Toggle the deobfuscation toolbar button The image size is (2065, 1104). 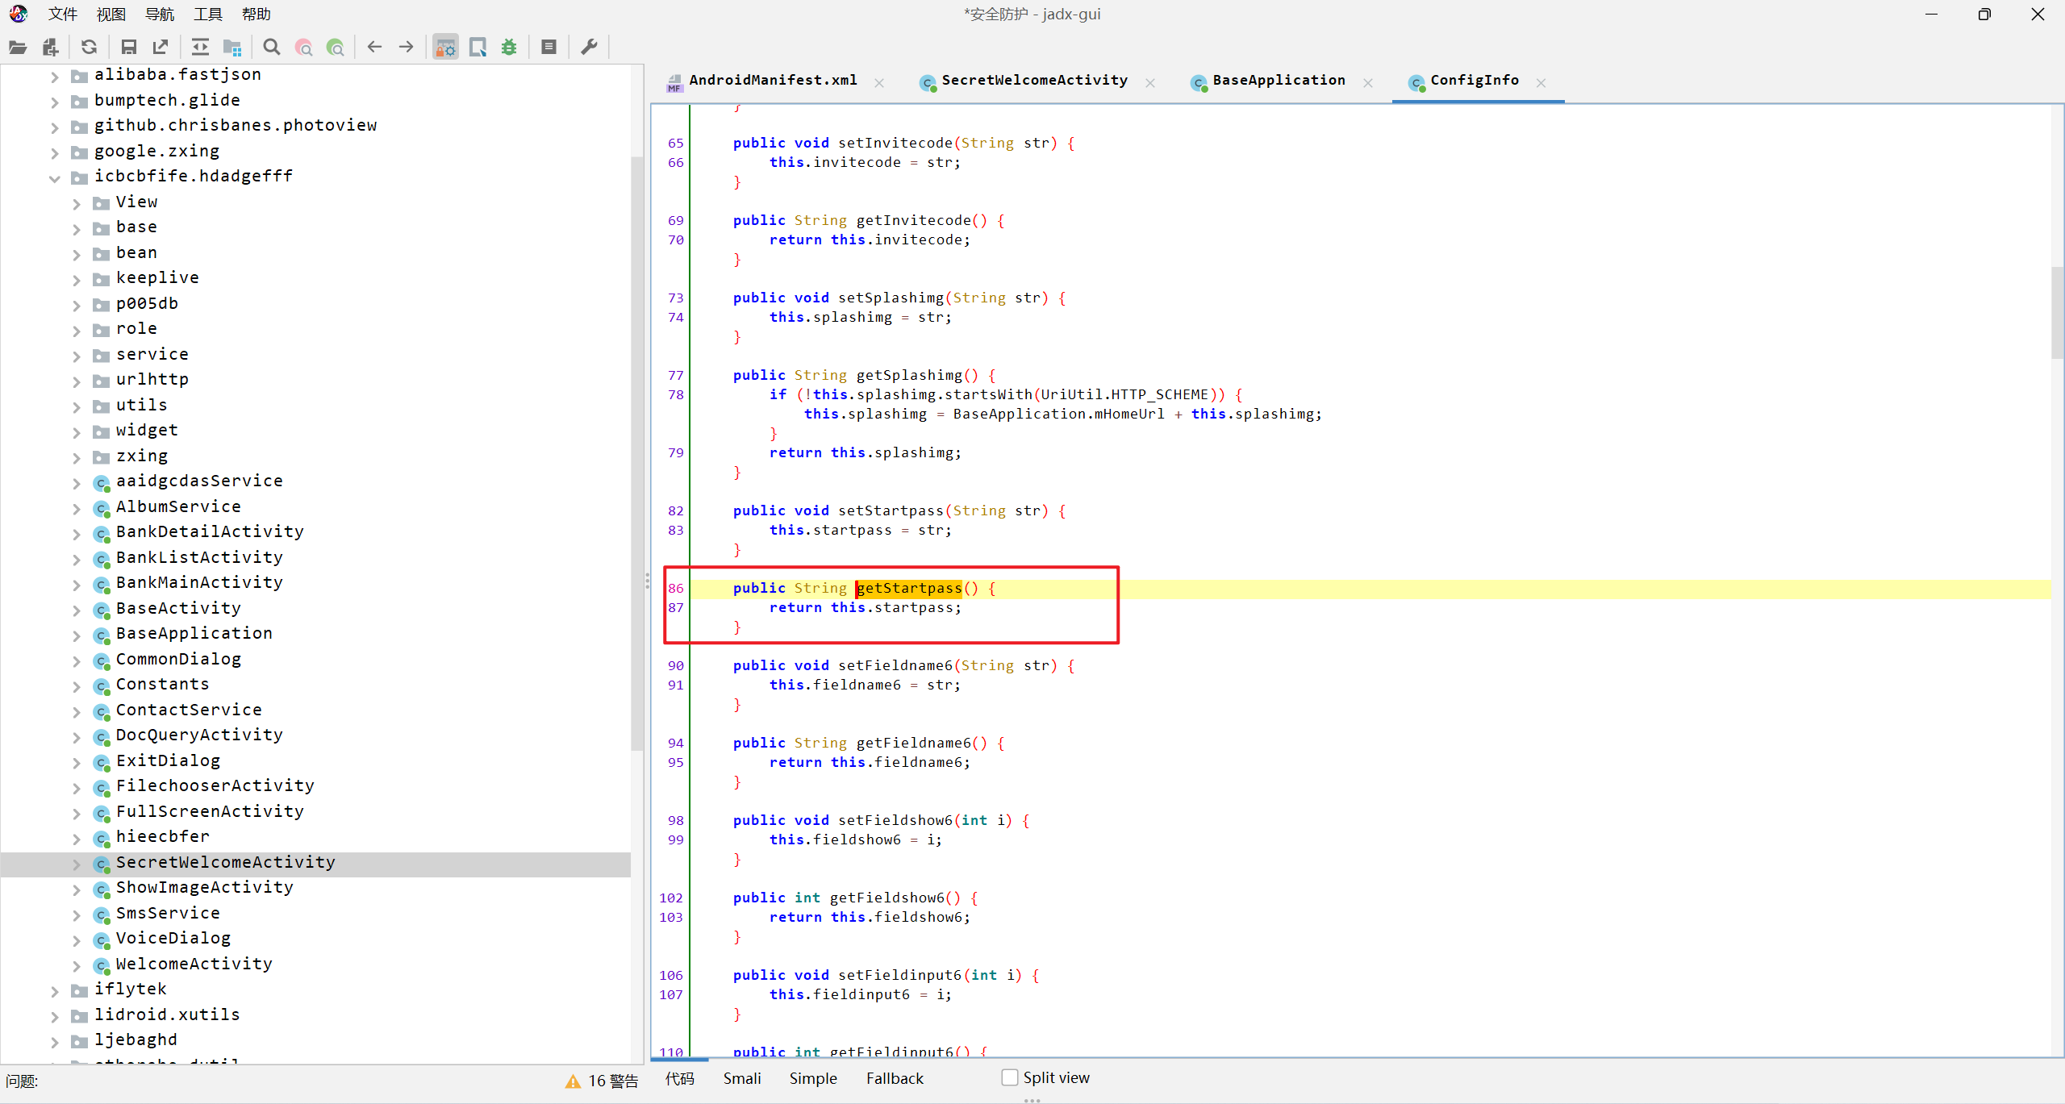click(x=445, y=47)
